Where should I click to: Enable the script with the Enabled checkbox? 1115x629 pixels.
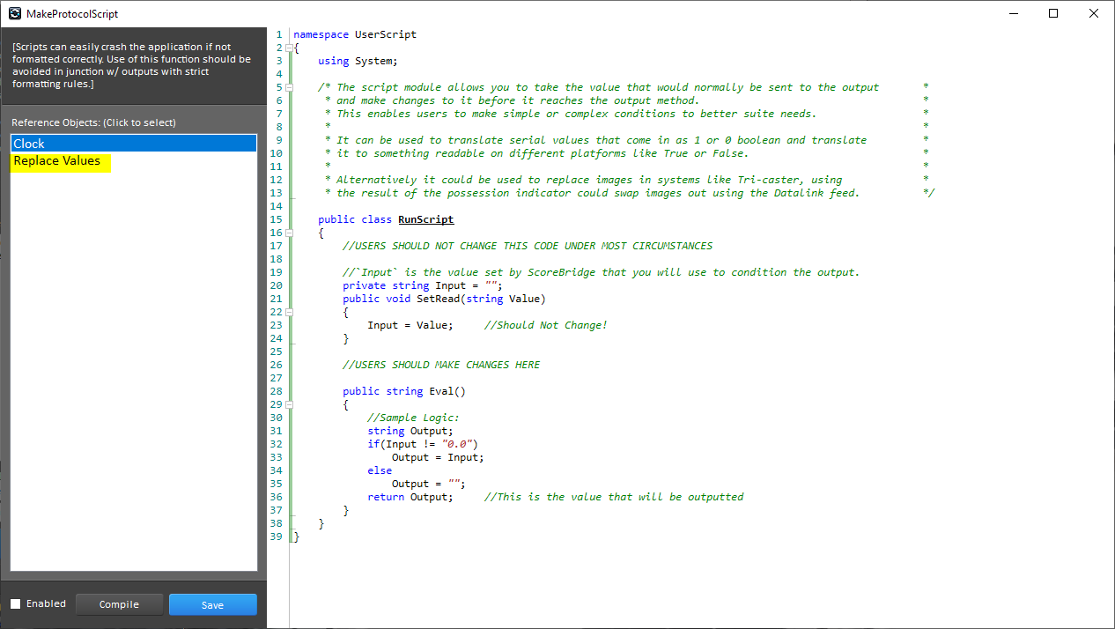tap(18, 603)
